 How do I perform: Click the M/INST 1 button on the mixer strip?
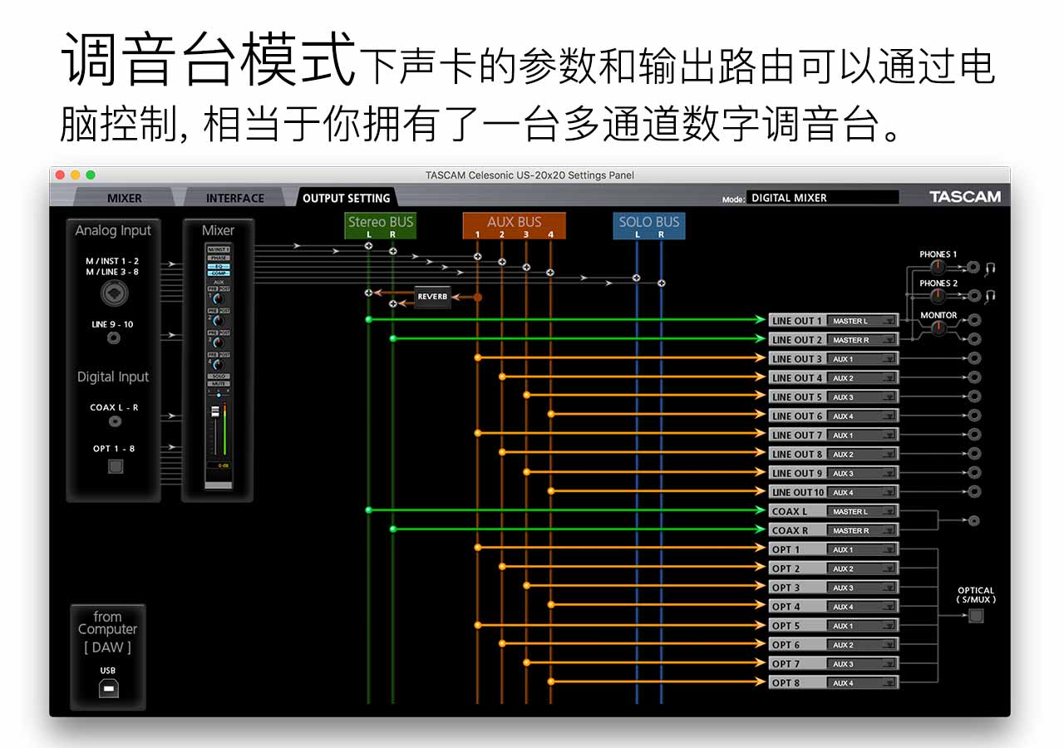point(218,249)
